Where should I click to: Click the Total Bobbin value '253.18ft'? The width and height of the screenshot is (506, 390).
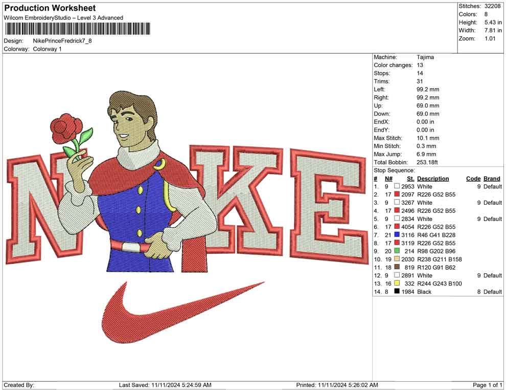[x=427, y=162]
